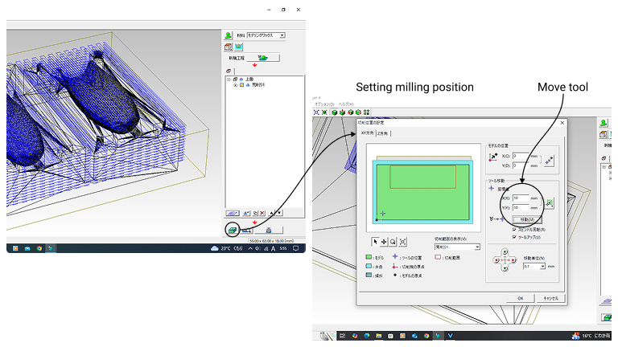
Task: Click the green cube icon with red down arrow
Action: (343, 112)
